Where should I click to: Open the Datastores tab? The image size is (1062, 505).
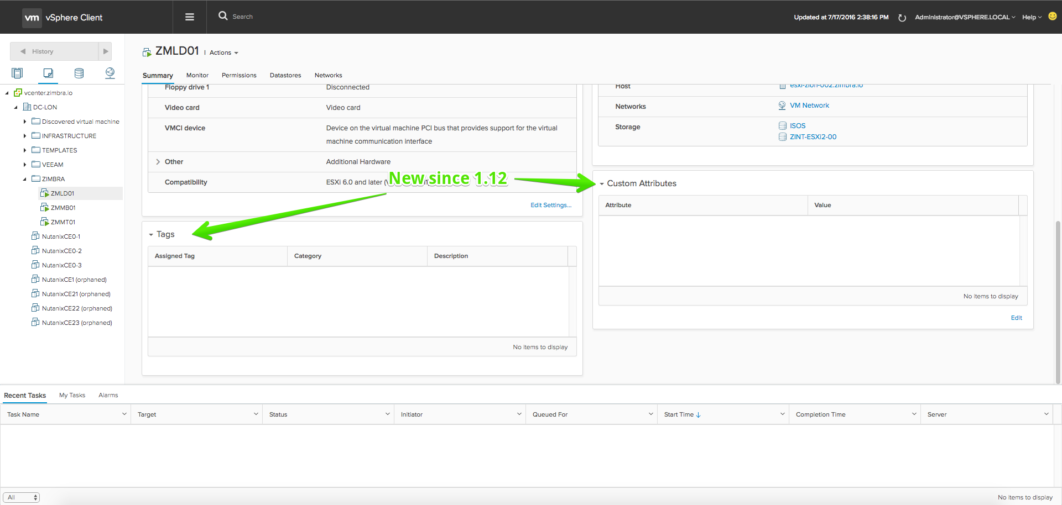point(285,75)
